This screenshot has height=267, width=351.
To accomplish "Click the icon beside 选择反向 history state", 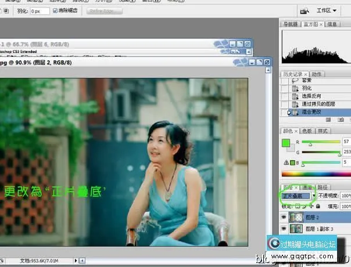I will tap(295, 96).
